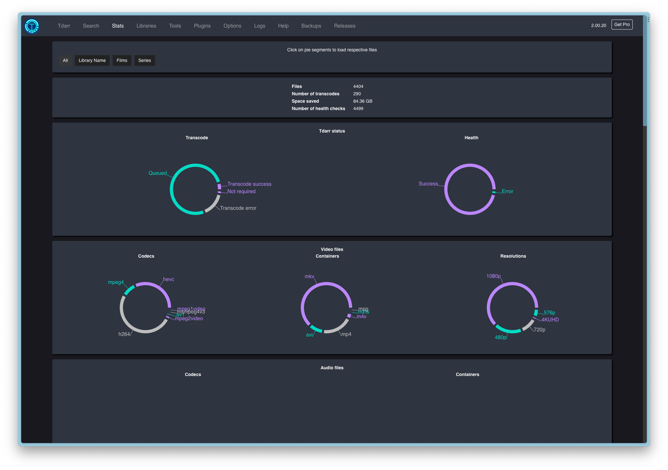Open the Libraries tab
The width and height of the screenshot is (668, 470).
tap(146, 26)
